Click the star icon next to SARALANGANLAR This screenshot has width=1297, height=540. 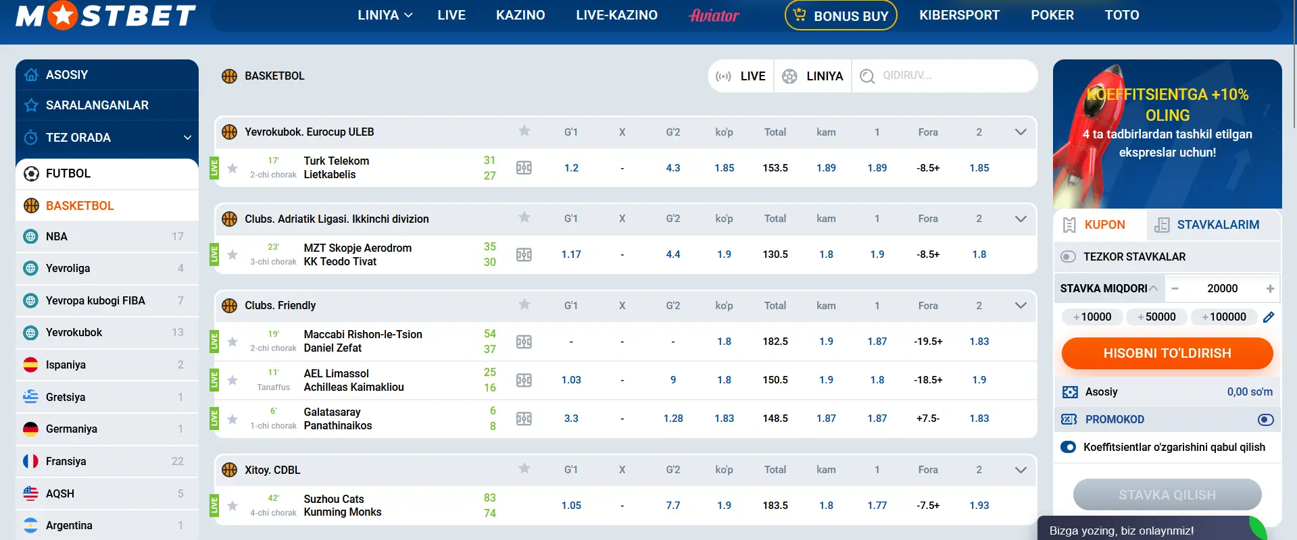pyautogui.click(x=31, y=105)
